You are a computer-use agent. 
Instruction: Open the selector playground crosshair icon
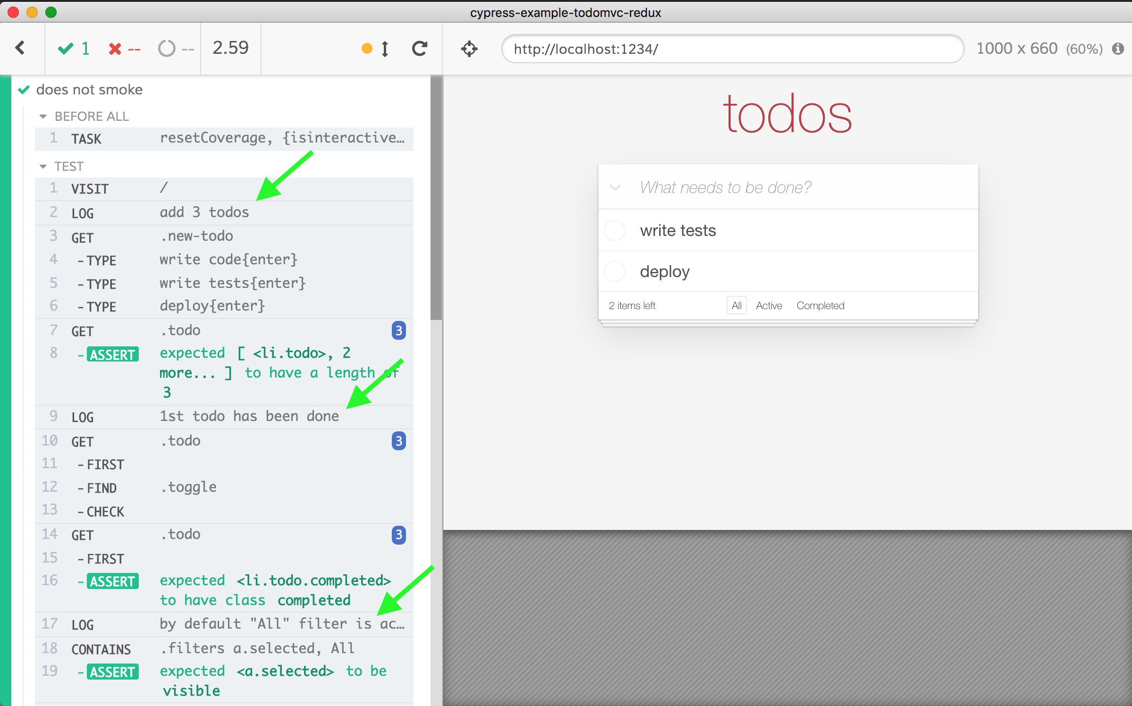point(469,49)
